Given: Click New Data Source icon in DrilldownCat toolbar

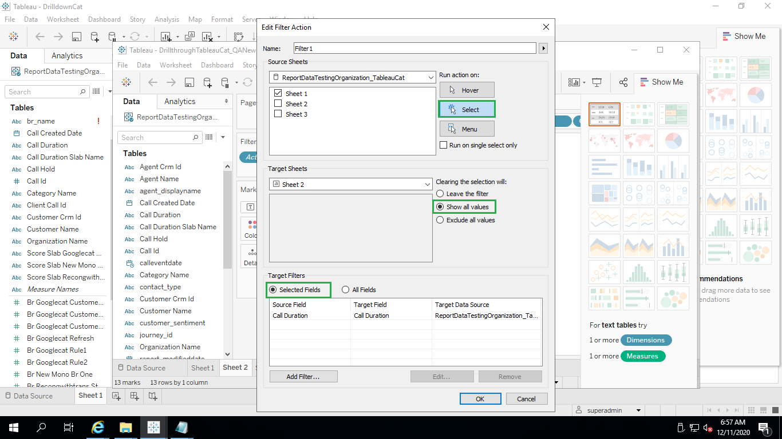Looking at the screenshot, I should (94, 37).
